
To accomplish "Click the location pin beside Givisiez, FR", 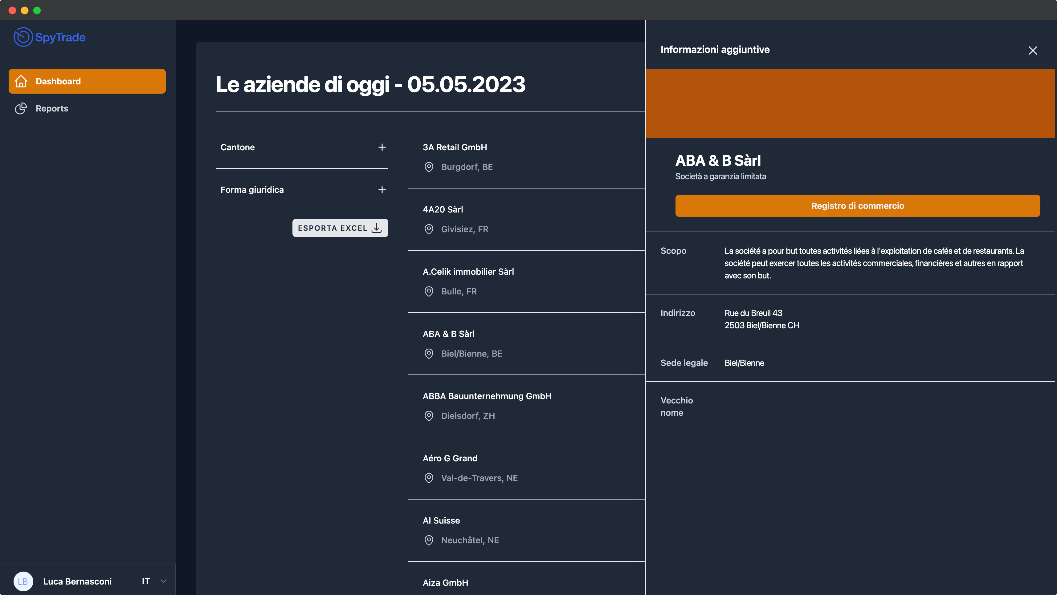I will (429, 229).
